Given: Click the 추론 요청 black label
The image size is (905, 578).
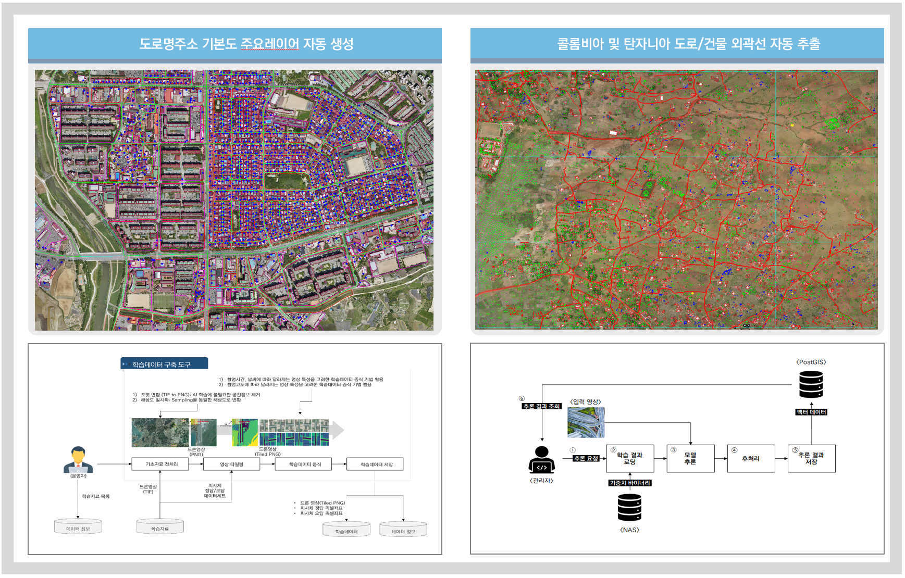Looking at the screenshot, I should pyautogui.click(x=586, y=458).
